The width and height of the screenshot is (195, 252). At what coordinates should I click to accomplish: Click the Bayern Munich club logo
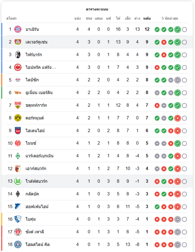click(18, 29)
